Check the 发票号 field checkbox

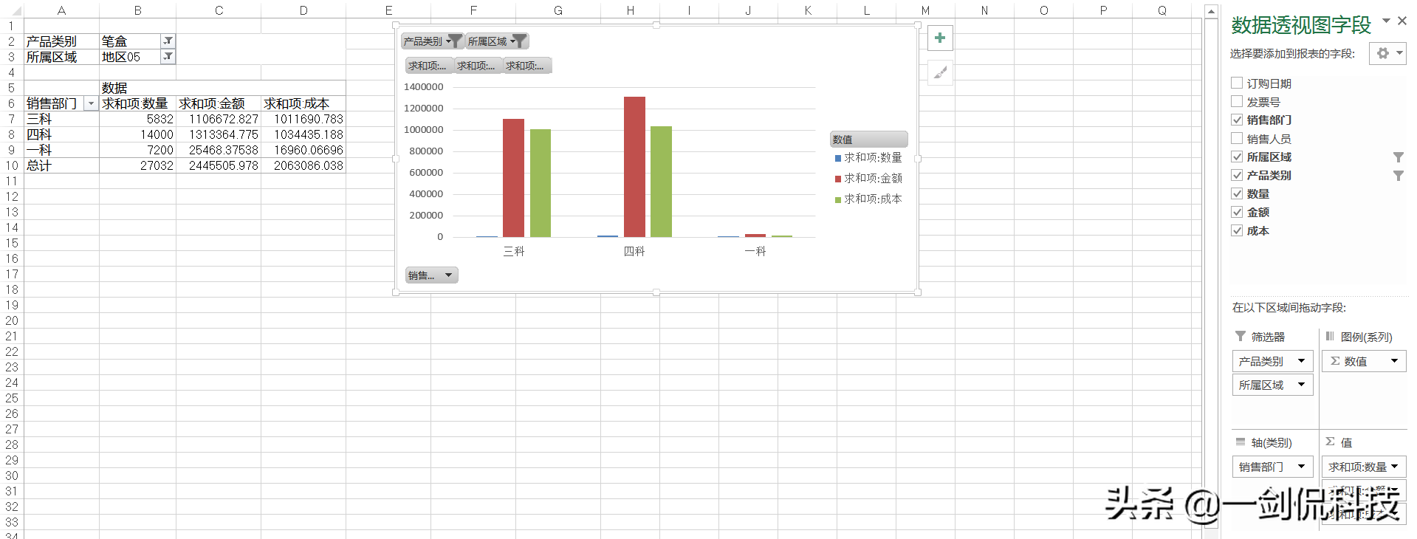pos(1237,101)
